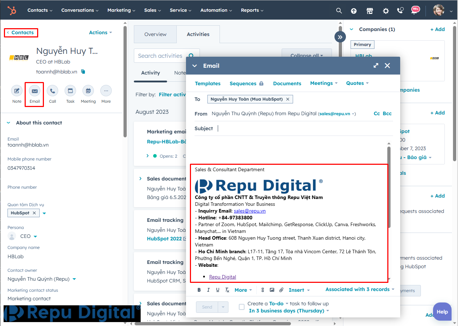Screen dimensions: 458x326
Task: Click the Call icon under contact name
Action: [52, 91]
